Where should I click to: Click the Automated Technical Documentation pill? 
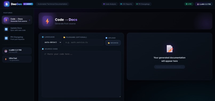coord(52,4)
